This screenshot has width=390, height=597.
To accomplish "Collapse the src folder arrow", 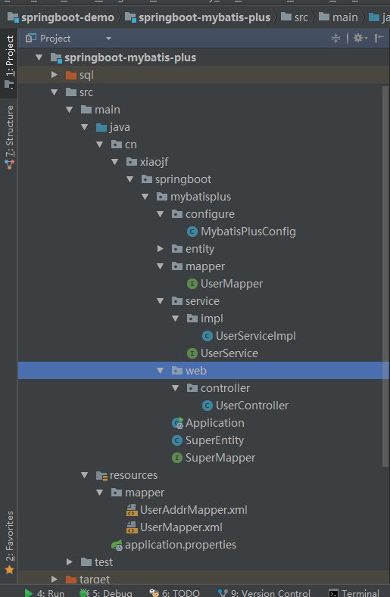I will pyautogui.click(x=54, y=92).
